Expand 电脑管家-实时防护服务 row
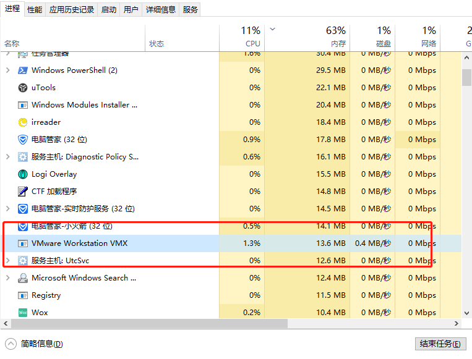The image size is (472, 359). (x=8, y=209)
